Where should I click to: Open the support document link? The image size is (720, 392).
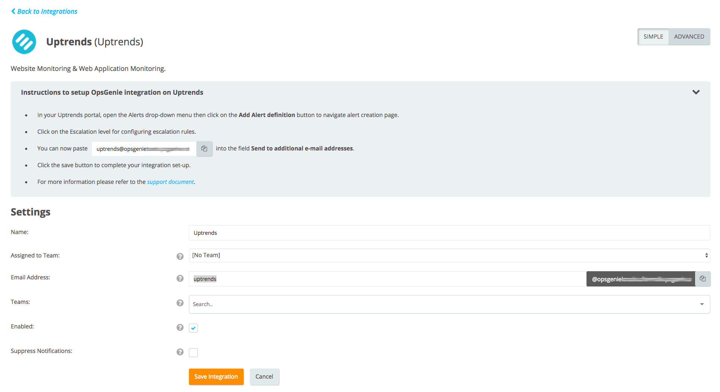click(x=170, y=182)
